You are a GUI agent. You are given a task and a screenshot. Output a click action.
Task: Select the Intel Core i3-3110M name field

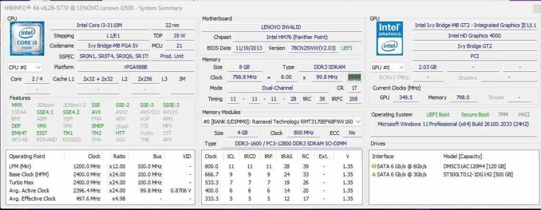coord(100,25)
